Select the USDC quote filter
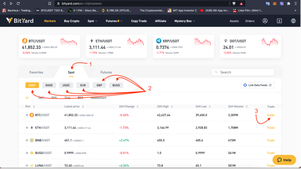 click(x=66, y=85)
